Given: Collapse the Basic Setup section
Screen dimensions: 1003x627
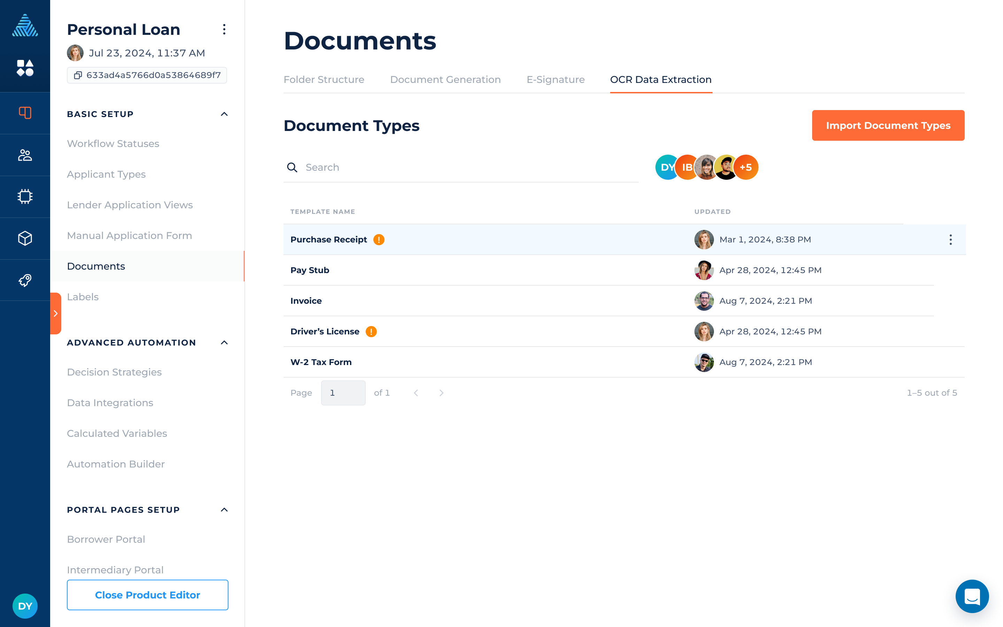Looking at the screenshot, I should (x=224, y=114).
